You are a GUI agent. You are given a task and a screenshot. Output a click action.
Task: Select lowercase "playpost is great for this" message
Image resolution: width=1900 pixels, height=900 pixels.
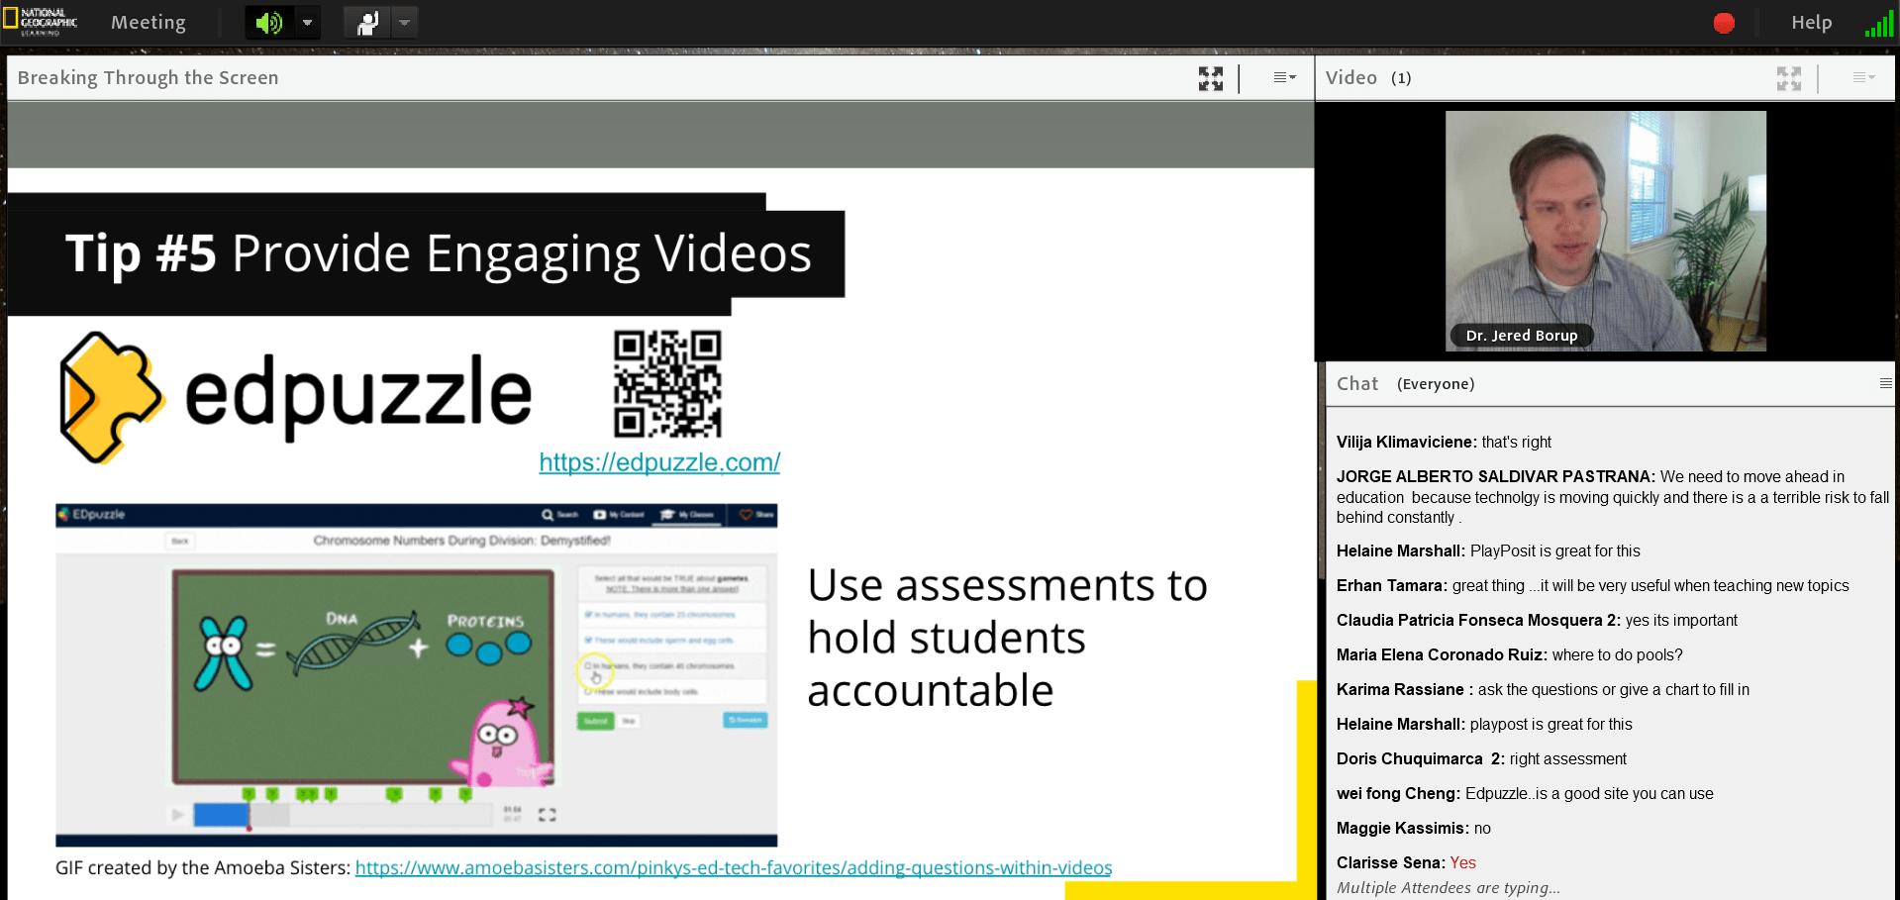(x=1484, y=724)
